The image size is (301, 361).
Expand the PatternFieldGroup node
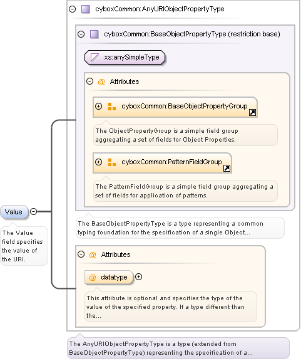[98, 162]
